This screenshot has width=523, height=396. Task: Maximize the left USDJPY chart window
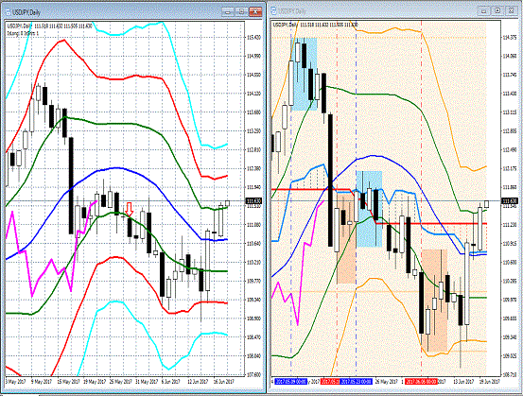241,12
